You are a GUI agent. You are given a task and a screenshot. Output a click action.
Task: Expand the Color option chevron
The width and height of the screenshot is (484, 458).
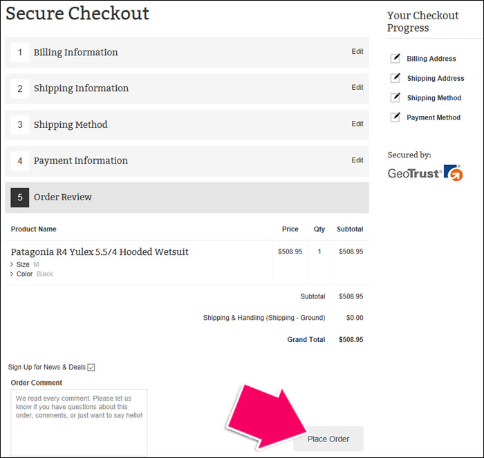[12, 274]
